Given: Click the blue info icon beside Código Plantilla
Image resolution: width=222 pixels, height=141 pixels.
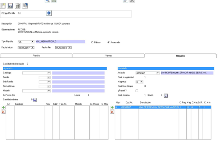Looking at the screenshot, I should [x=49, y=13].
